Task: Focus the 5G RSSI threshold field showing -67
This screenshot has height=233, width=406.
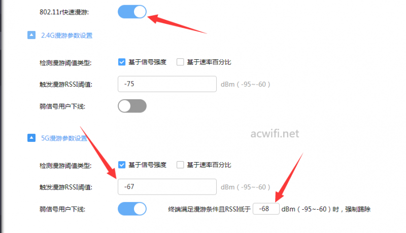Action: click(167, 187)
